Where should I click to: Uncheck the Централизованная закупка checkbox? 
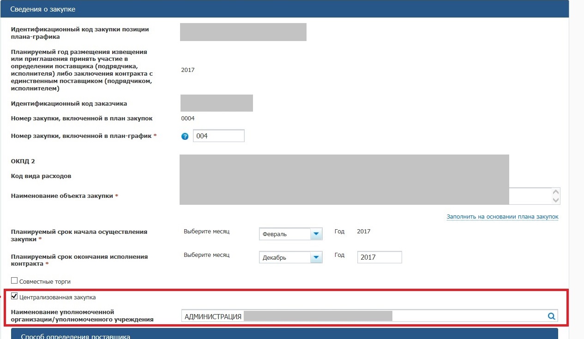[x=14, y=297]
